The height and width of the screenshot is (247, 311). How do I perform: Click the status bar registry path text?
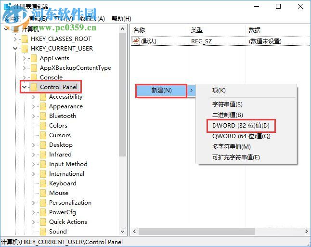(62, 242)
